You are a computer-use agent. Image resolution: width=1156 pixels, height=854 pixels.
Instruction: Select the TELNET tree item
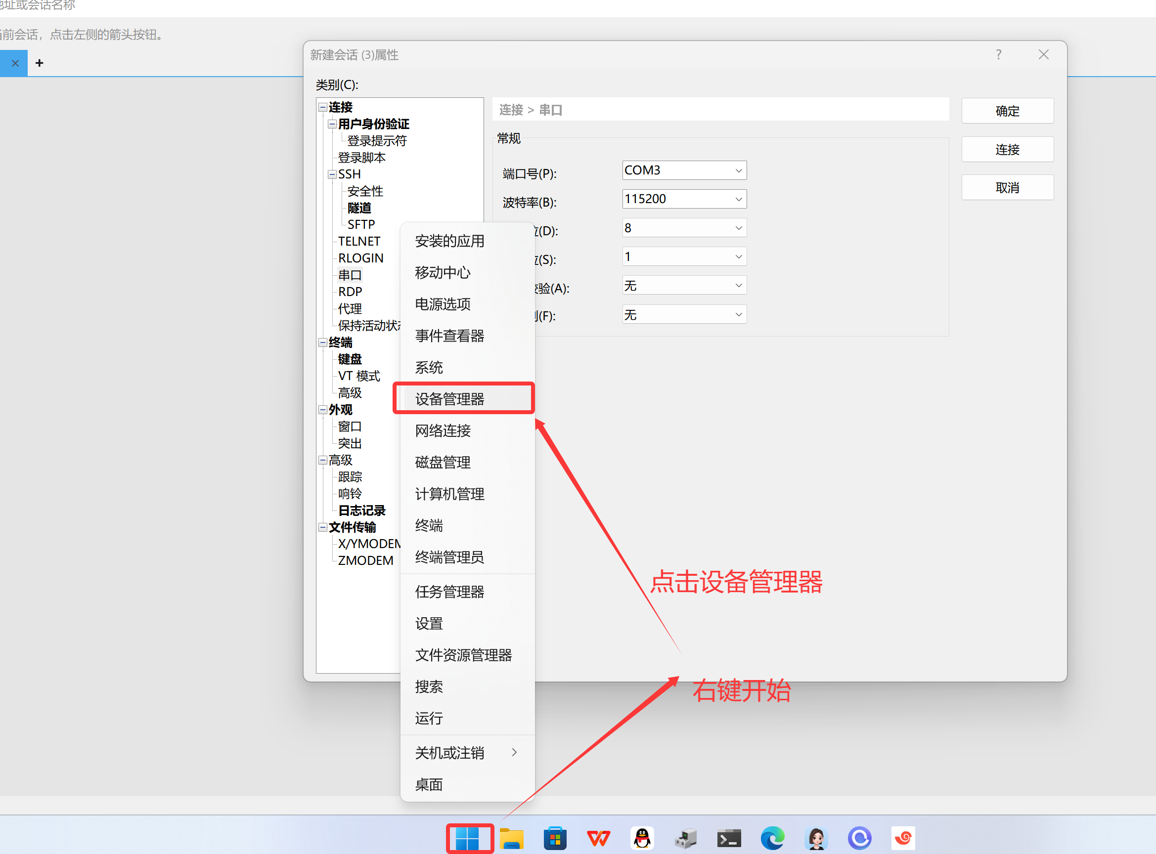click(359, 241)
